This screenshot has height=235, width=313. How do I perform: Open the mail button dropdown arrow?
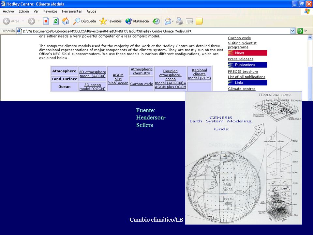click(x=173, y=21)
